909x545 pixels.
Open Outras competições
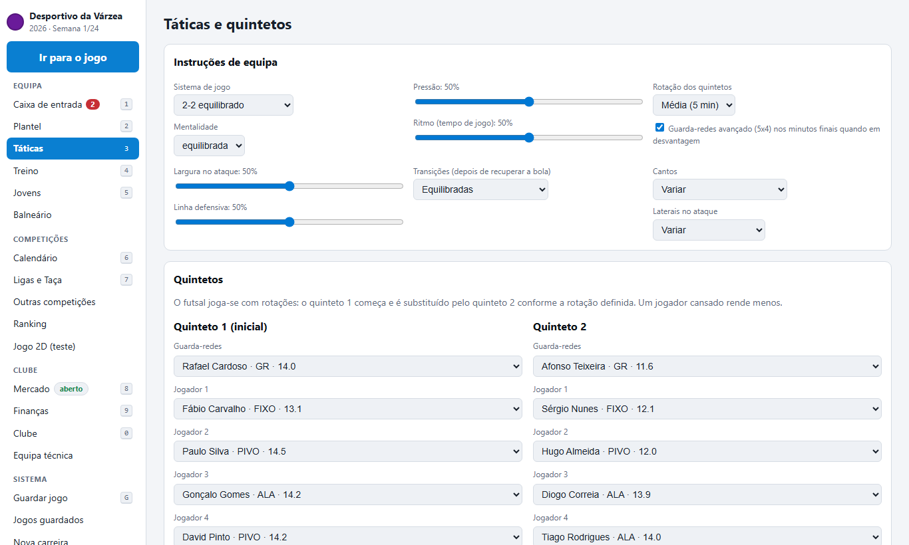pyautogui.click(x=73, y=302)
